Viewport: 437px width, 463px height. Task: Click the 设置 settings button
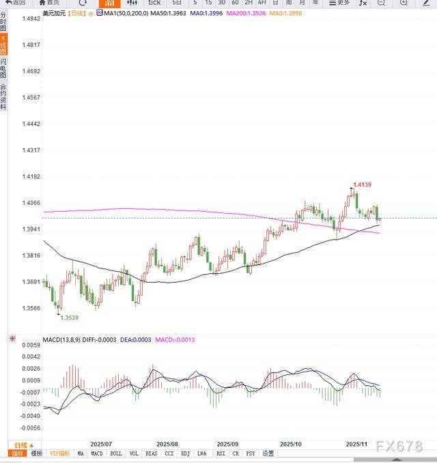[x=268, y=453]
